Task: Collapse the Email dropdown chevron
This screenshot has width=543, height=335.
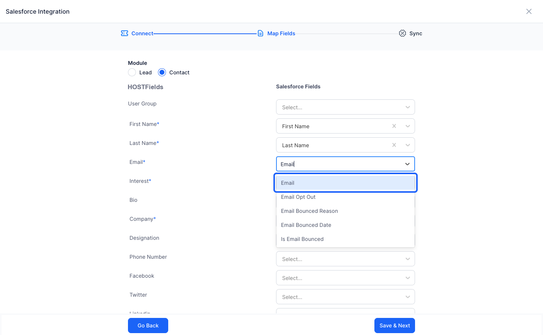Action: [x=407, y=164]
